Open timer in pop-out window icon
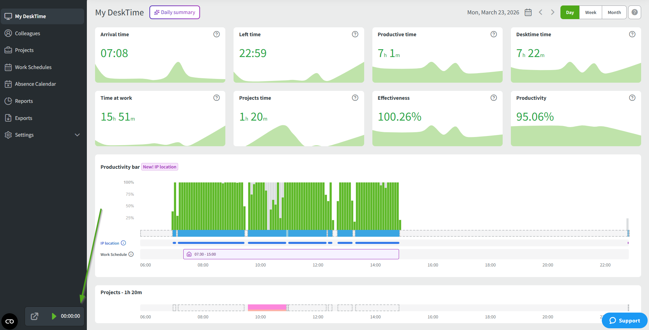The image size is (649, 330). click(35, 316)
